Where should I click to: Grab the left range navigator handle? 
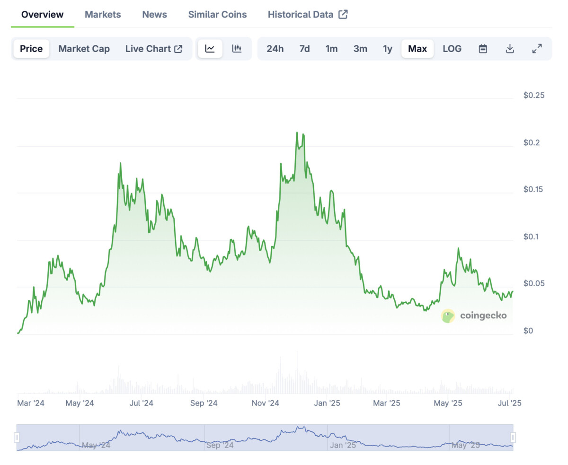[x=17, y=438]
